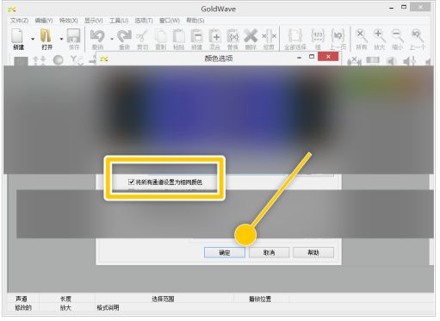Click the 声道 status bar field

(22, 299)
